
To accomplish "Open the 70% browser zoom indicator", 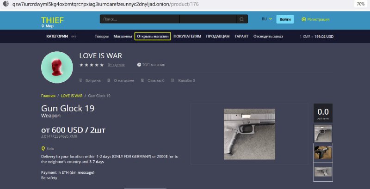I will coord(361,4).
